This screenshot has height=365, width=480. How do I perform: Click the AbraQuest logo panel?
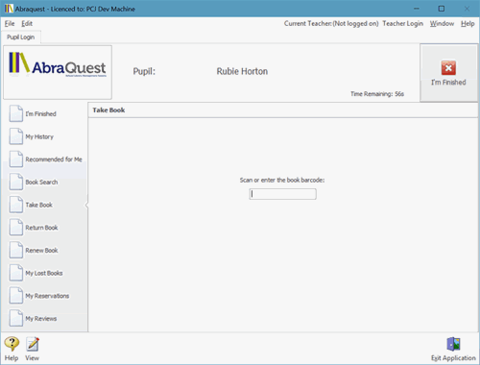pos(58,72)
